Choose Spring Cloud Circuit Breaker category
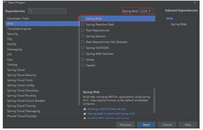Viewport: 203px width, 130px height. click(x=42, y=101)
